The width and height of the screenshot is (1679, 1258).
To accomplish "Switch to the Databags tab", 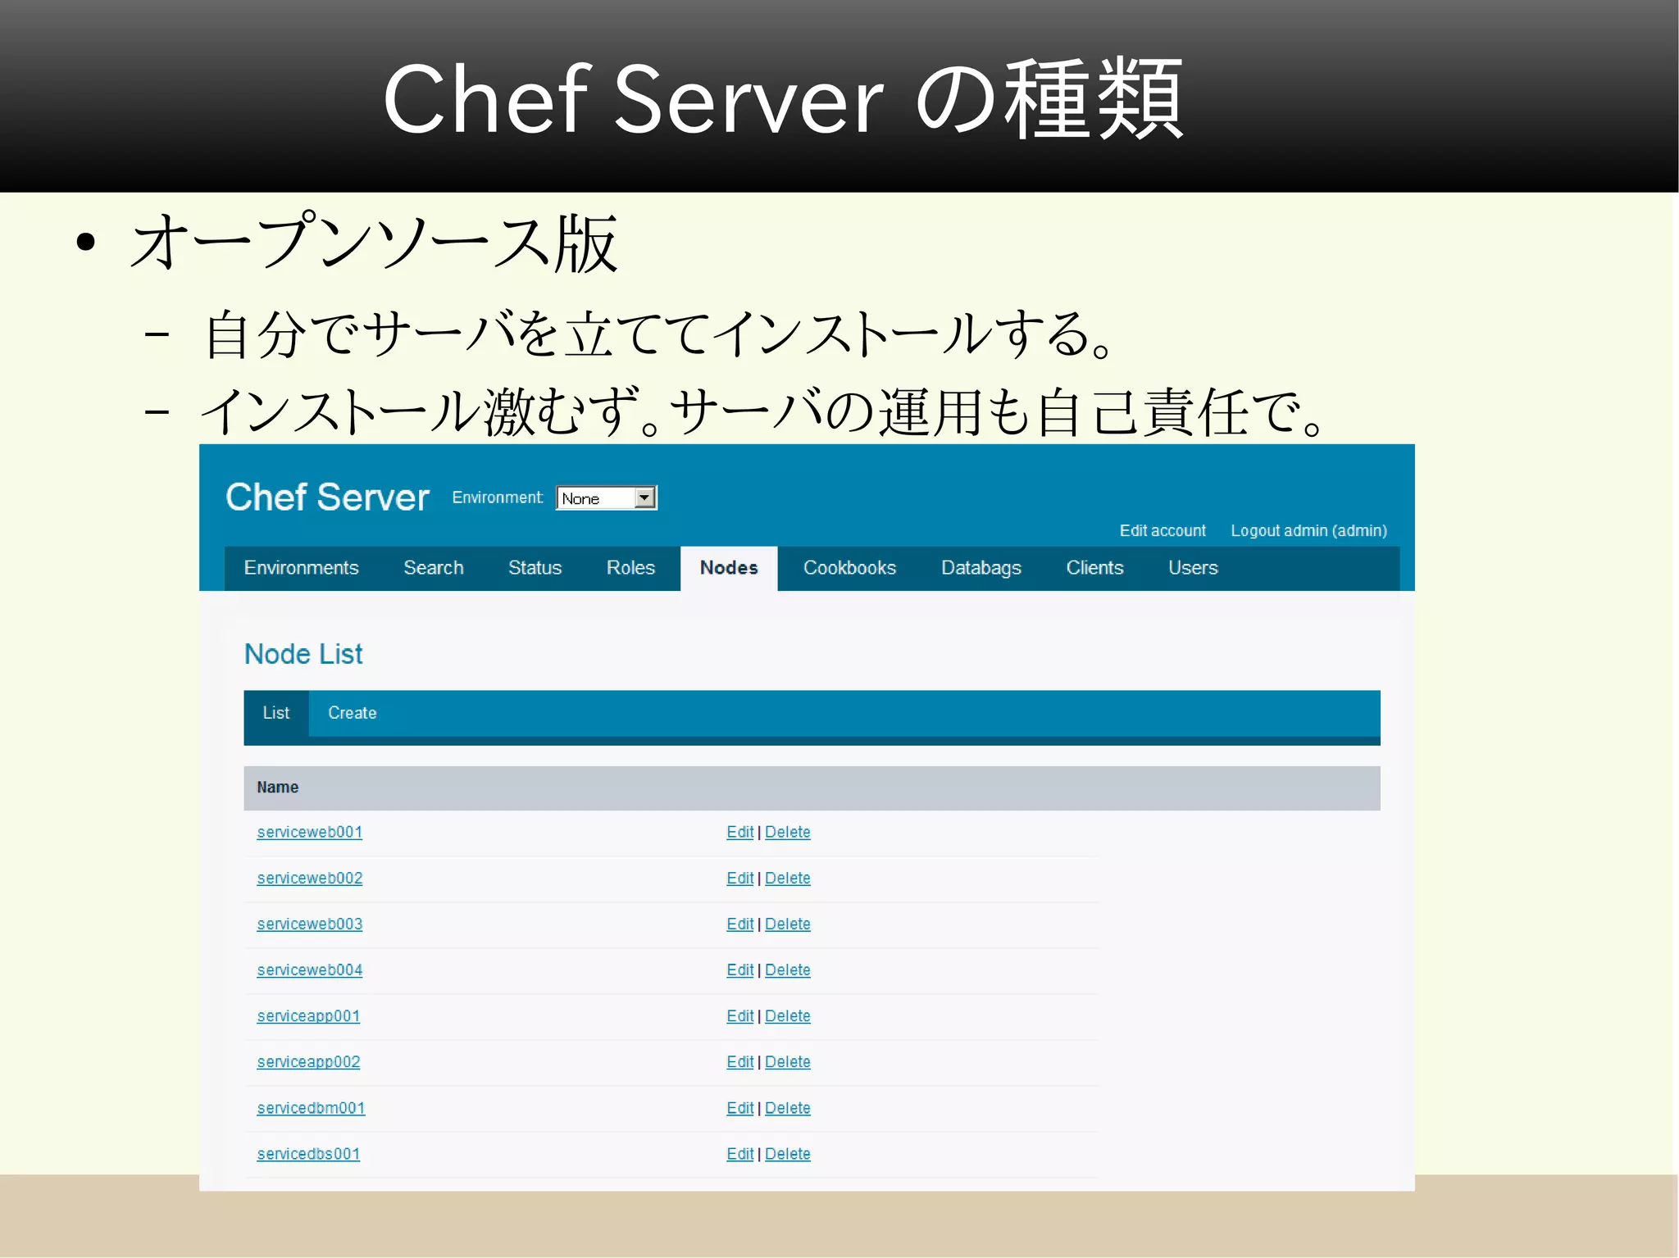I will click(x=981, y=568).
